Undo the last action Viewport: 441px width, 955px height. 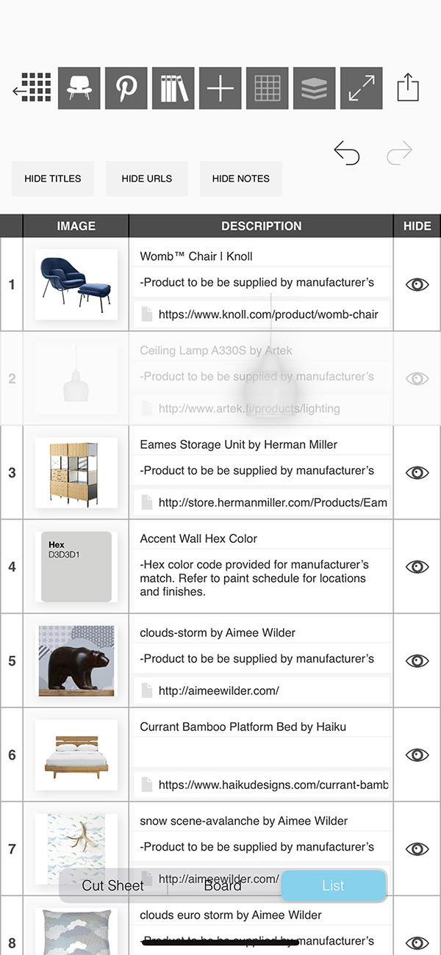tap(347, 153)
